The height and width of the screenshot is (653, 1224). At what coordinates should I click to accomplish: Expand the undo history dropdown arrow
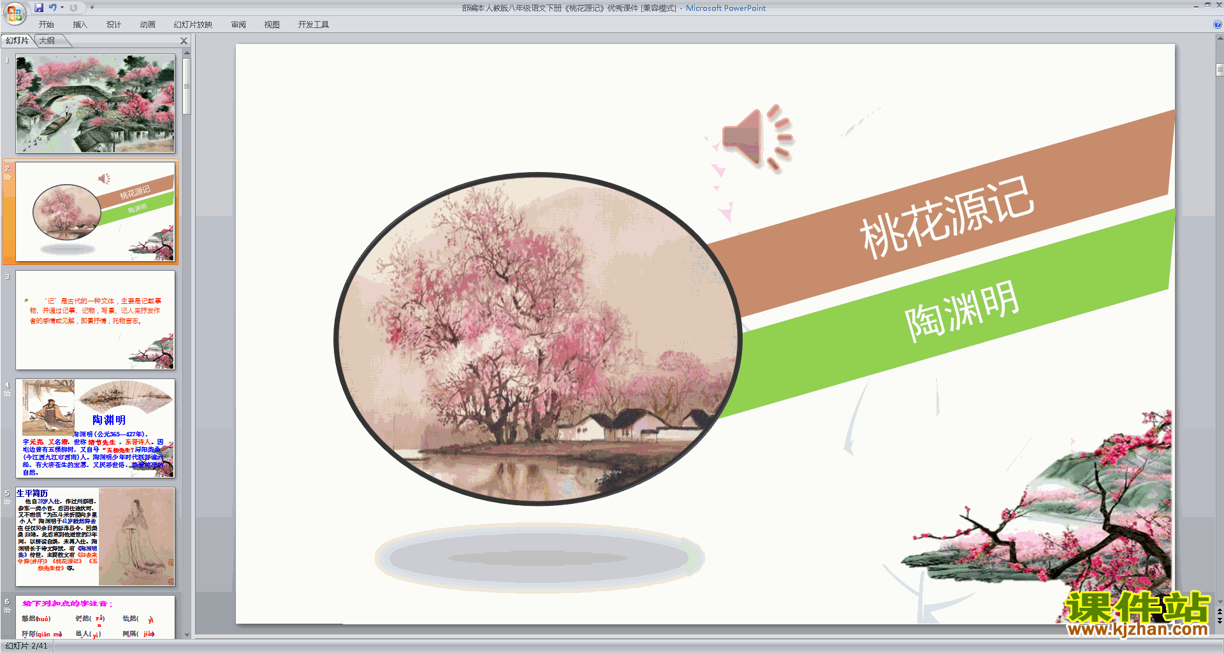pos(62,8)
